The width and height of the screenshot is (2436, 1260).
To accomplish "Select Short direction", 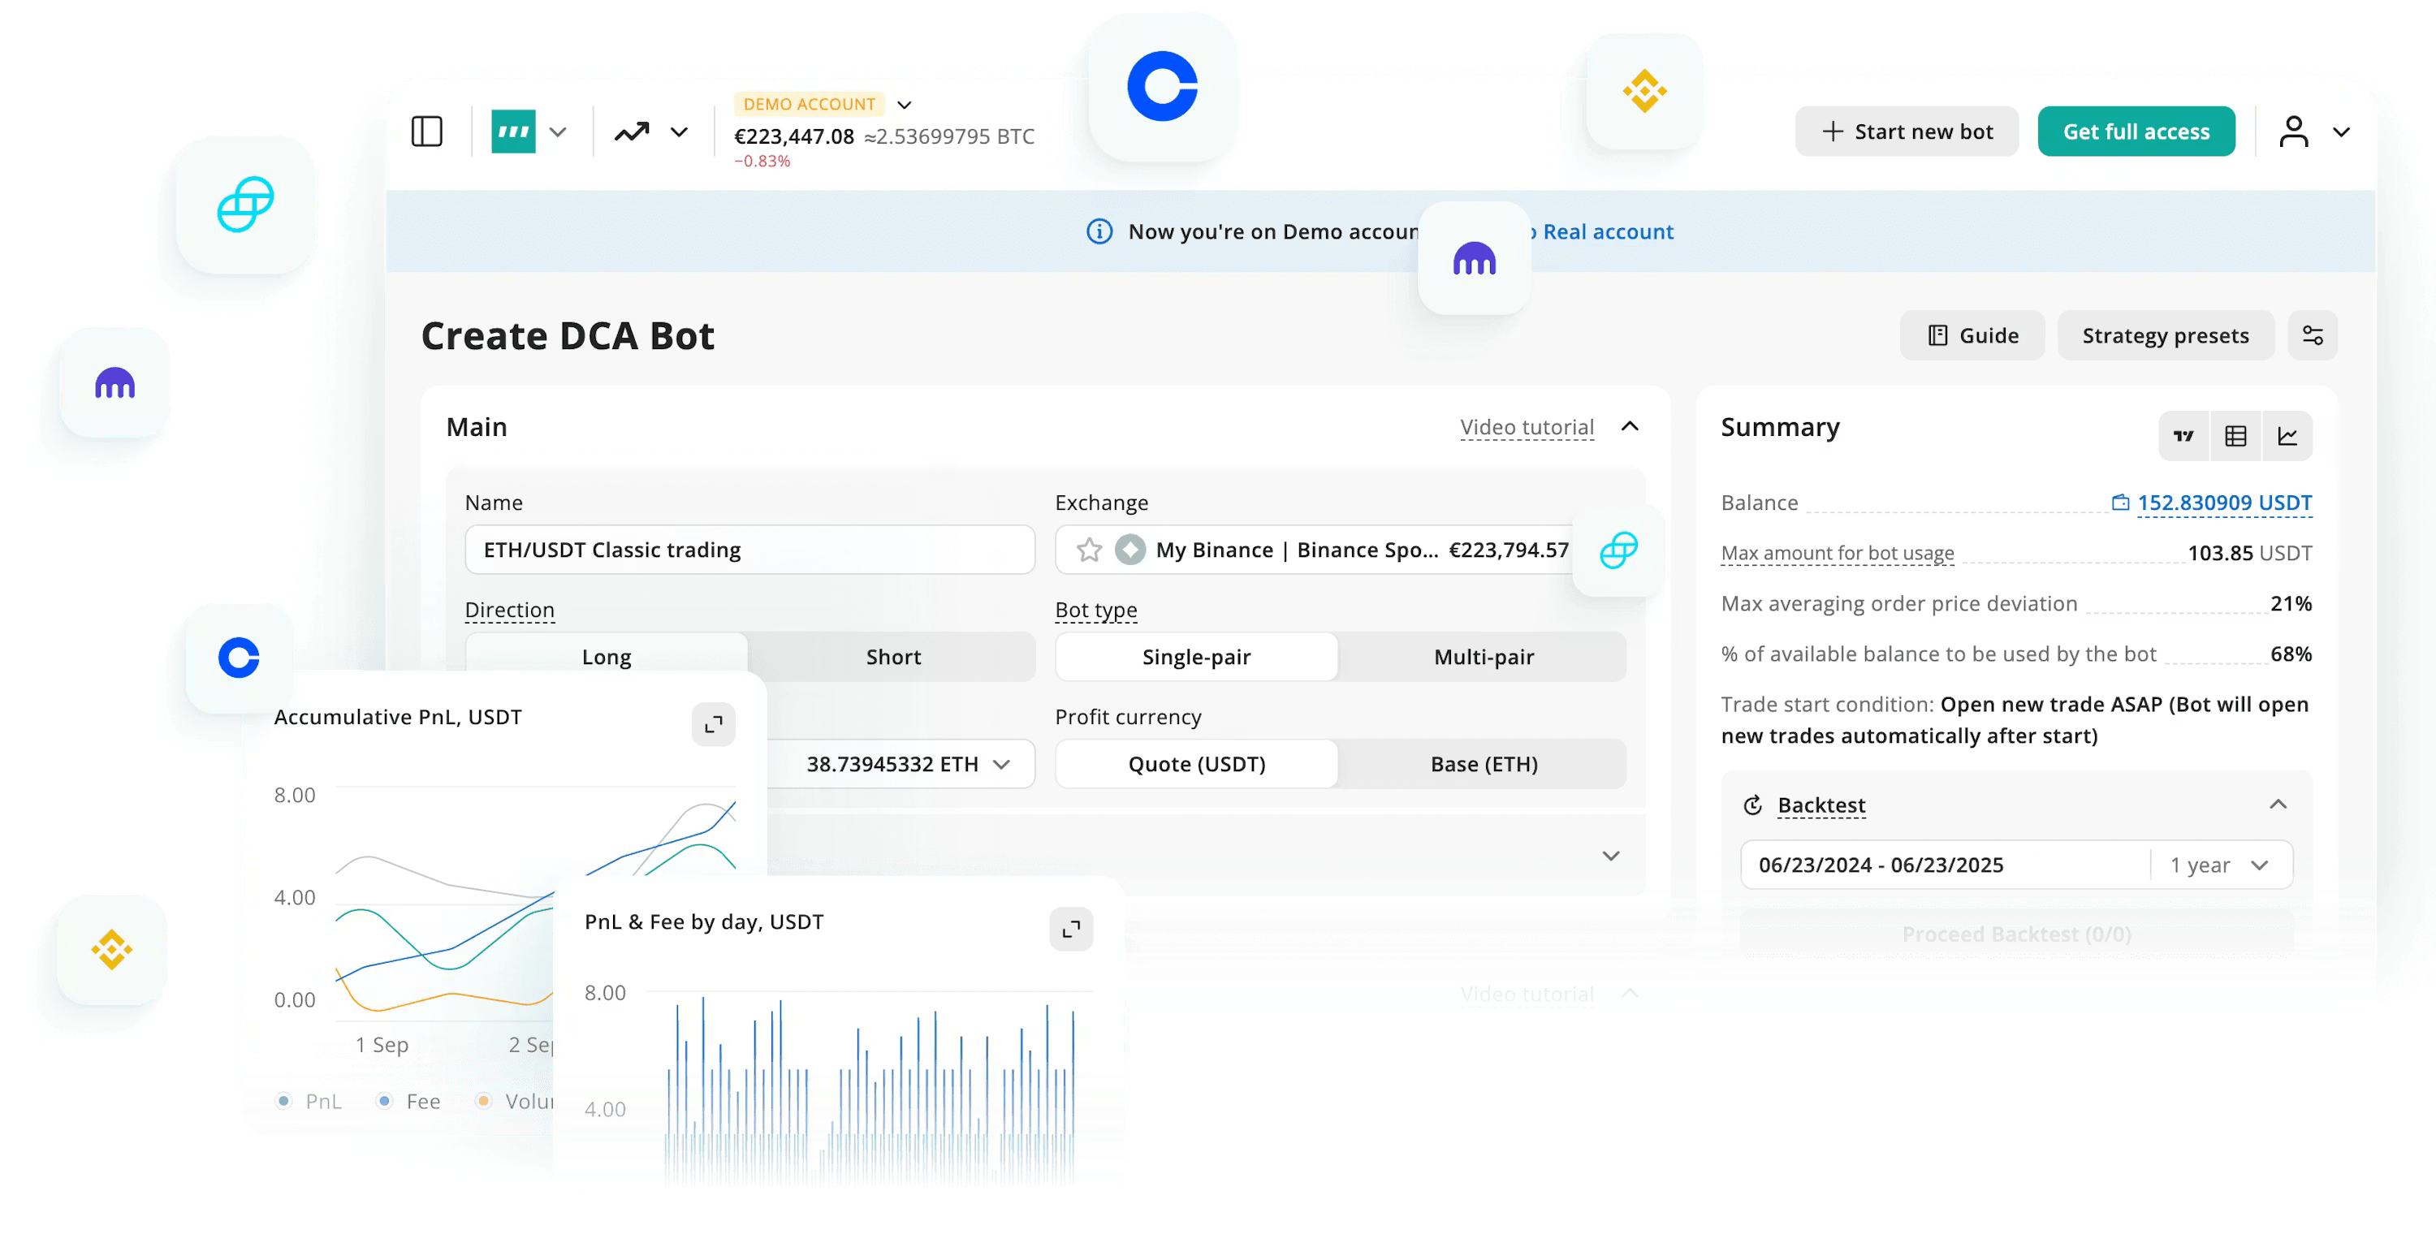I will (892, 657).
